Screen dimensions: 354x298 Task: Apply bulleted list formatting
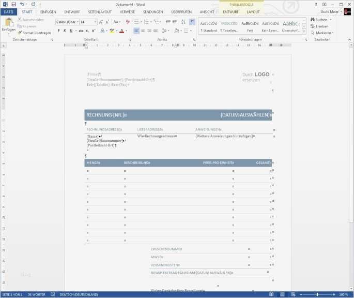click(136, 22)
